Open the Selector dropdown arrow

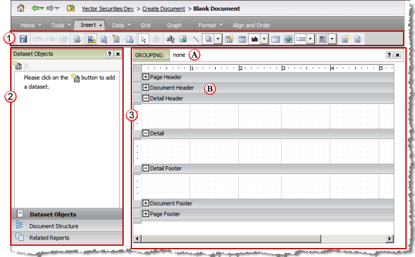click(310, 39)
